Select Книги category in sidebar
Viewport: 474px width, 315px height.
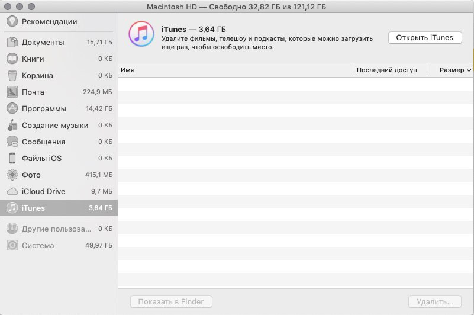click(x=59, y=59)
